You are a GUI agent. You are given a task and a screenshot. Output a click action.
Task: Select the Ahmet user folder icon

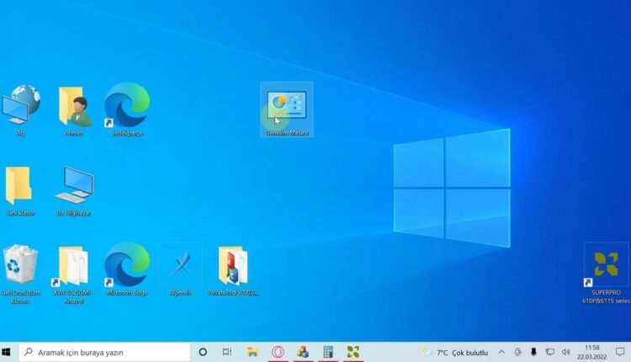tap(74, 106)
